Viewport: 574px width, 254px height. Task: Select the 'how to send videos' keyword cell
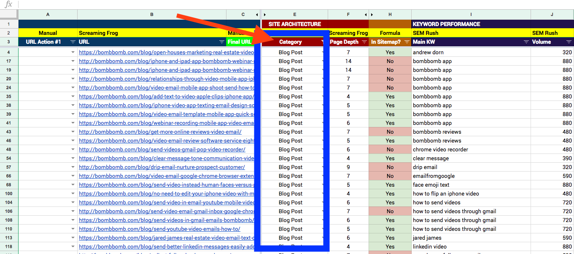(x=471, y=203)
